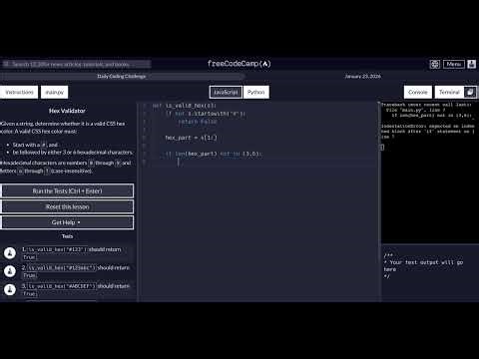Click the freeCodeCamp logo

239,64
